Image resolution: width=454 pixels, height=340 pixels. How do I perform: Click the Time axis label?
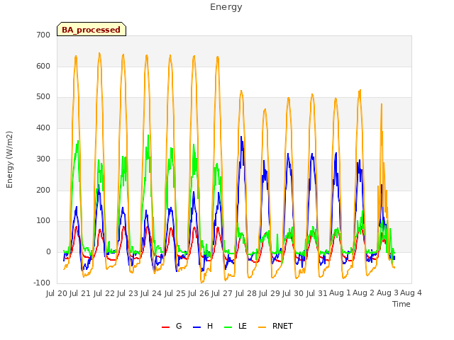(402, 304)
